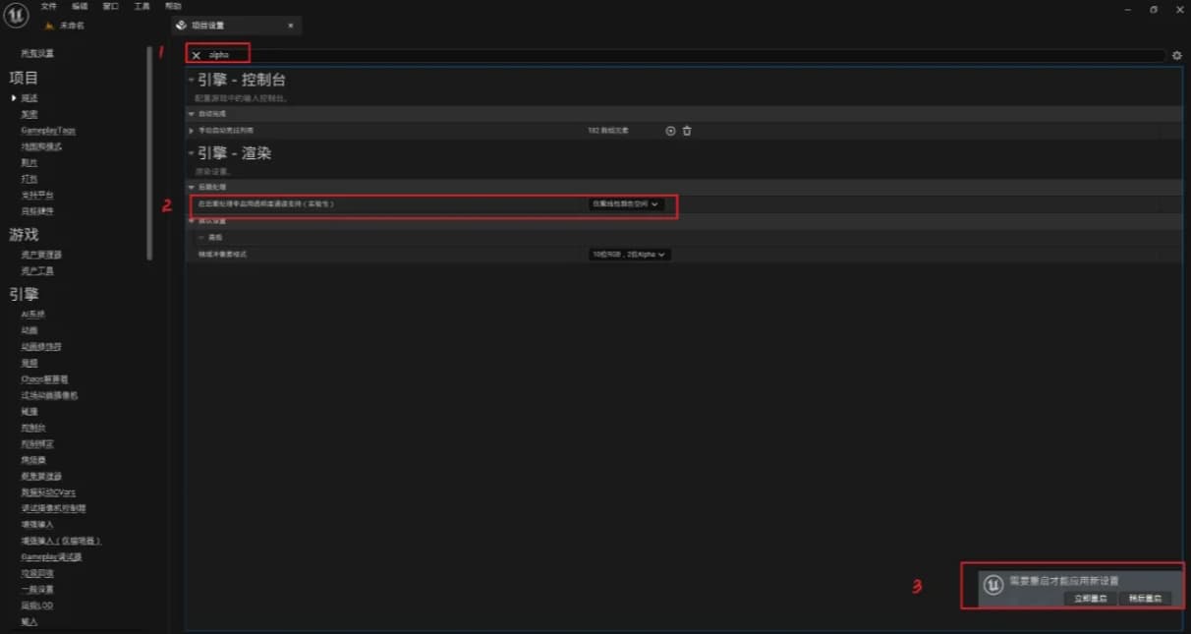Click the 未命名 level icon tab
This screenshot has width=1191, height=634.
click(64, 26)
